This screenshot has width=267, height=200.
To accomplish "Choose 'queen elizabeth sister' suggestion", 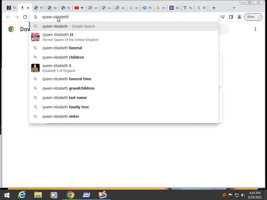I will (124, 116).
